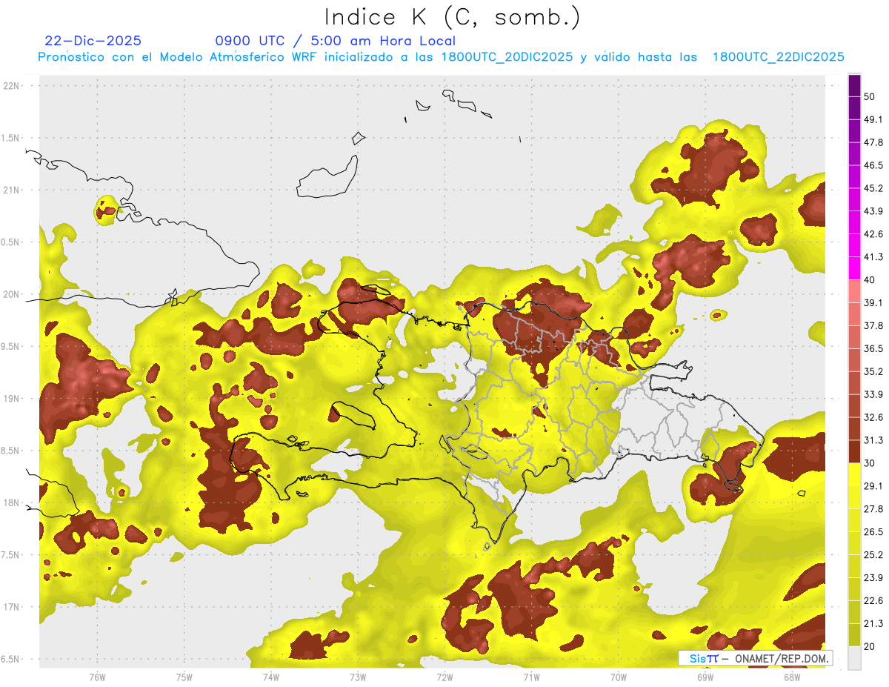Click the magenta colorbar segment just above 40

(855, 269)
